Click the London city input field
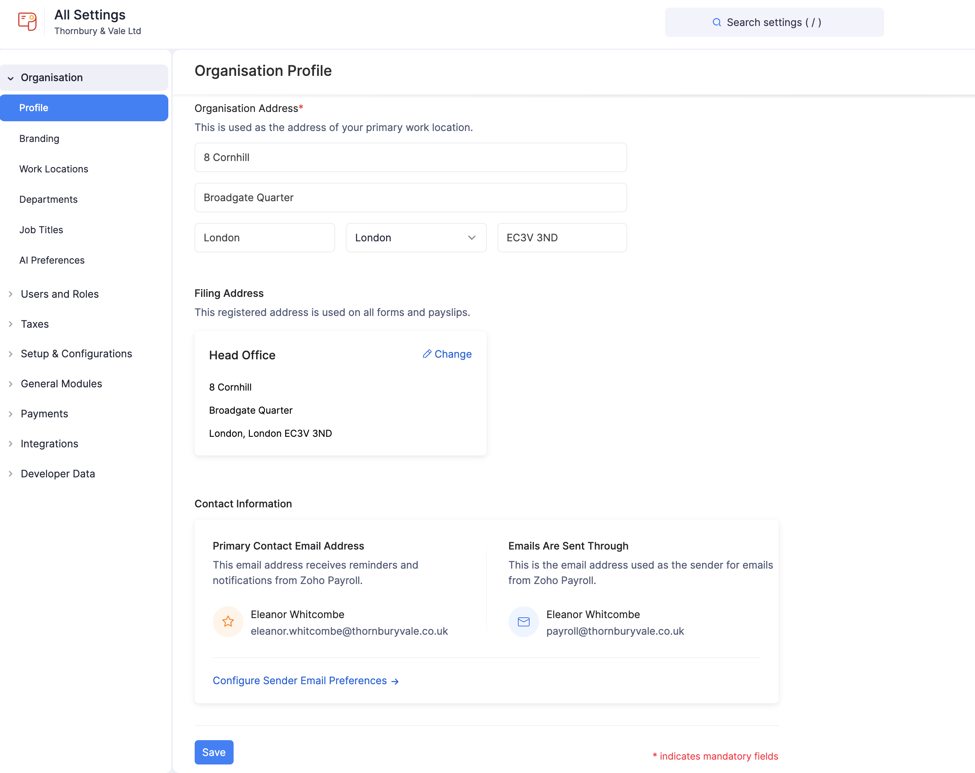The image size is (975, 773). (x=264, y=238)
